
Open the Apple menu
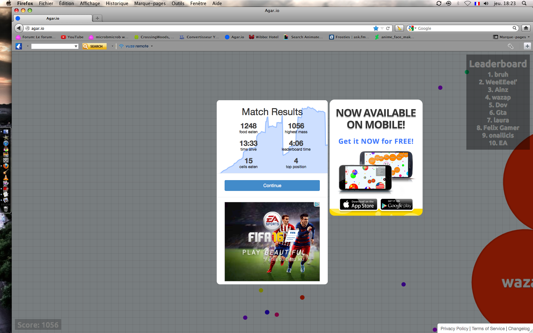[x=9, y=3]
